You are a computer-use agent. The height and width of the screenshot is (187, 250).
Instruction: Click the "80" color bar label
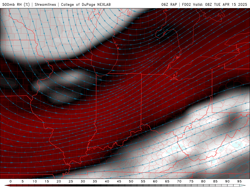coord(203,181)
